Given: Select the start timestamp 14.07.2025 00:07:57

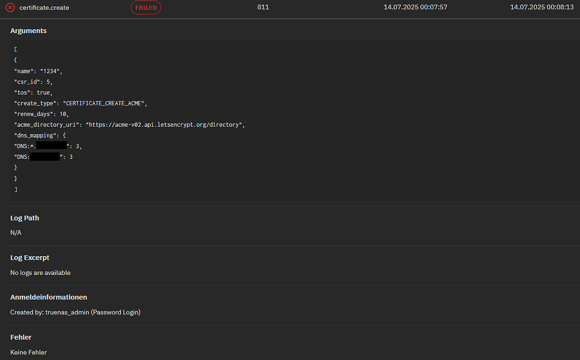Looking at the screenshot, I should coord(415,7).
